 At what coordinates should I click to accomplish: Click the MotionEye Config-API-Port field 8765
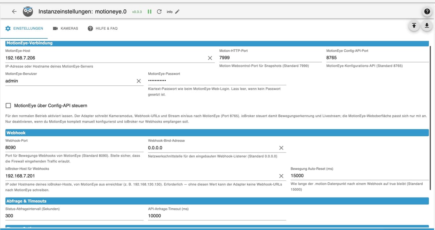pos(377,58)
